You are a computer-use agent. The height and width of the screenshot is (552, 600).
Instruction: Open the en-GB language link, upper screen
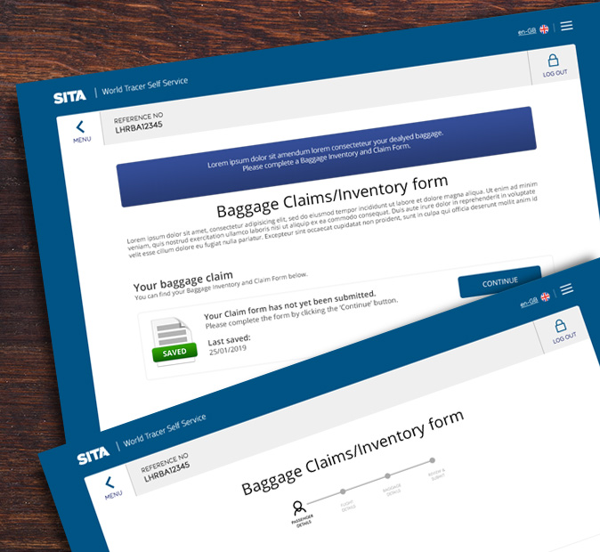pos(527,32)
